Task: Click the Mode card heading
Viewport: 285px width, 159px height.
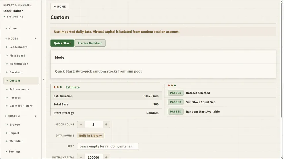Action: (x=60, y=57)
